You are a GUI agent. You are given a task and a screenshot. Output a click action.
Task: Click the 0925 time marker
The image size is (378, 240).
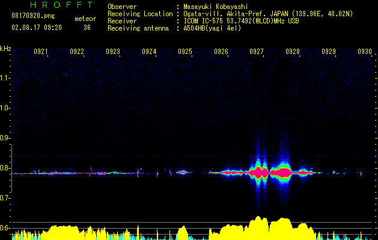coord(185,52)
